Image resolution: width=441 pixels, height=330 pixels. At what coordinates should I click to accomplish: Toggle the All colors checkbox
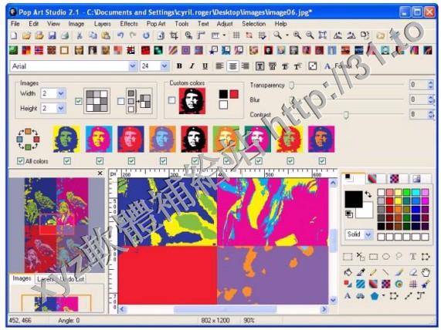click(21, 161)
